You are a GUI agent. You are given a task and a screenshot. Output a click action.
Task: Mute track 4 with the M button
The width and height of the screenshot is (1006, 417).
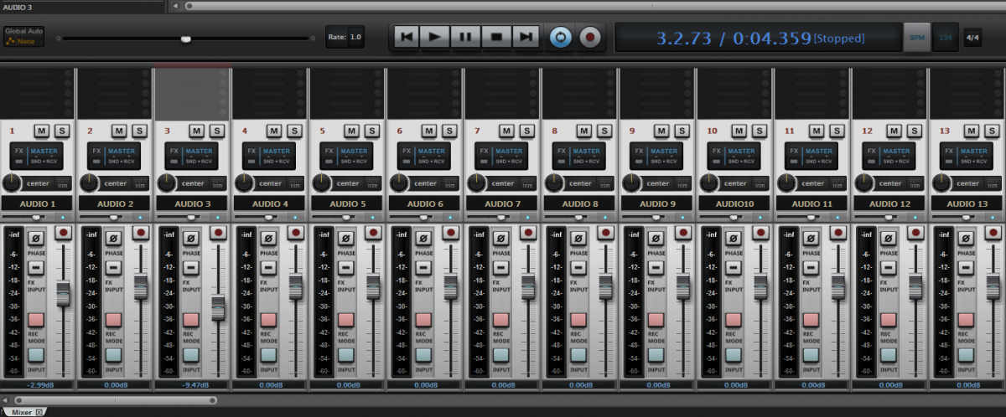tap(273, 131)
